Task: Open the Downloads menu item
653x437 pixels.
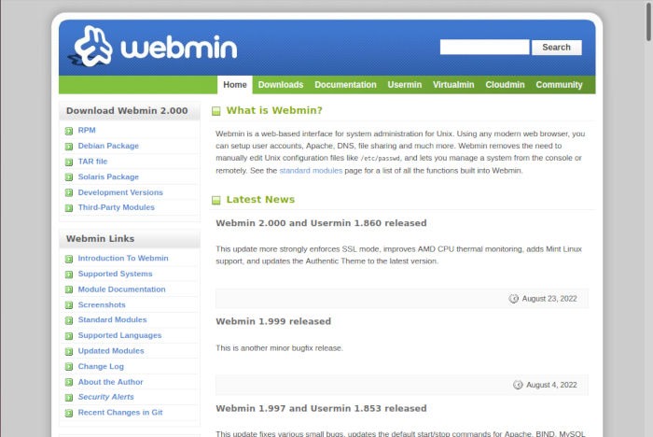Action: (x=281, y=85)
